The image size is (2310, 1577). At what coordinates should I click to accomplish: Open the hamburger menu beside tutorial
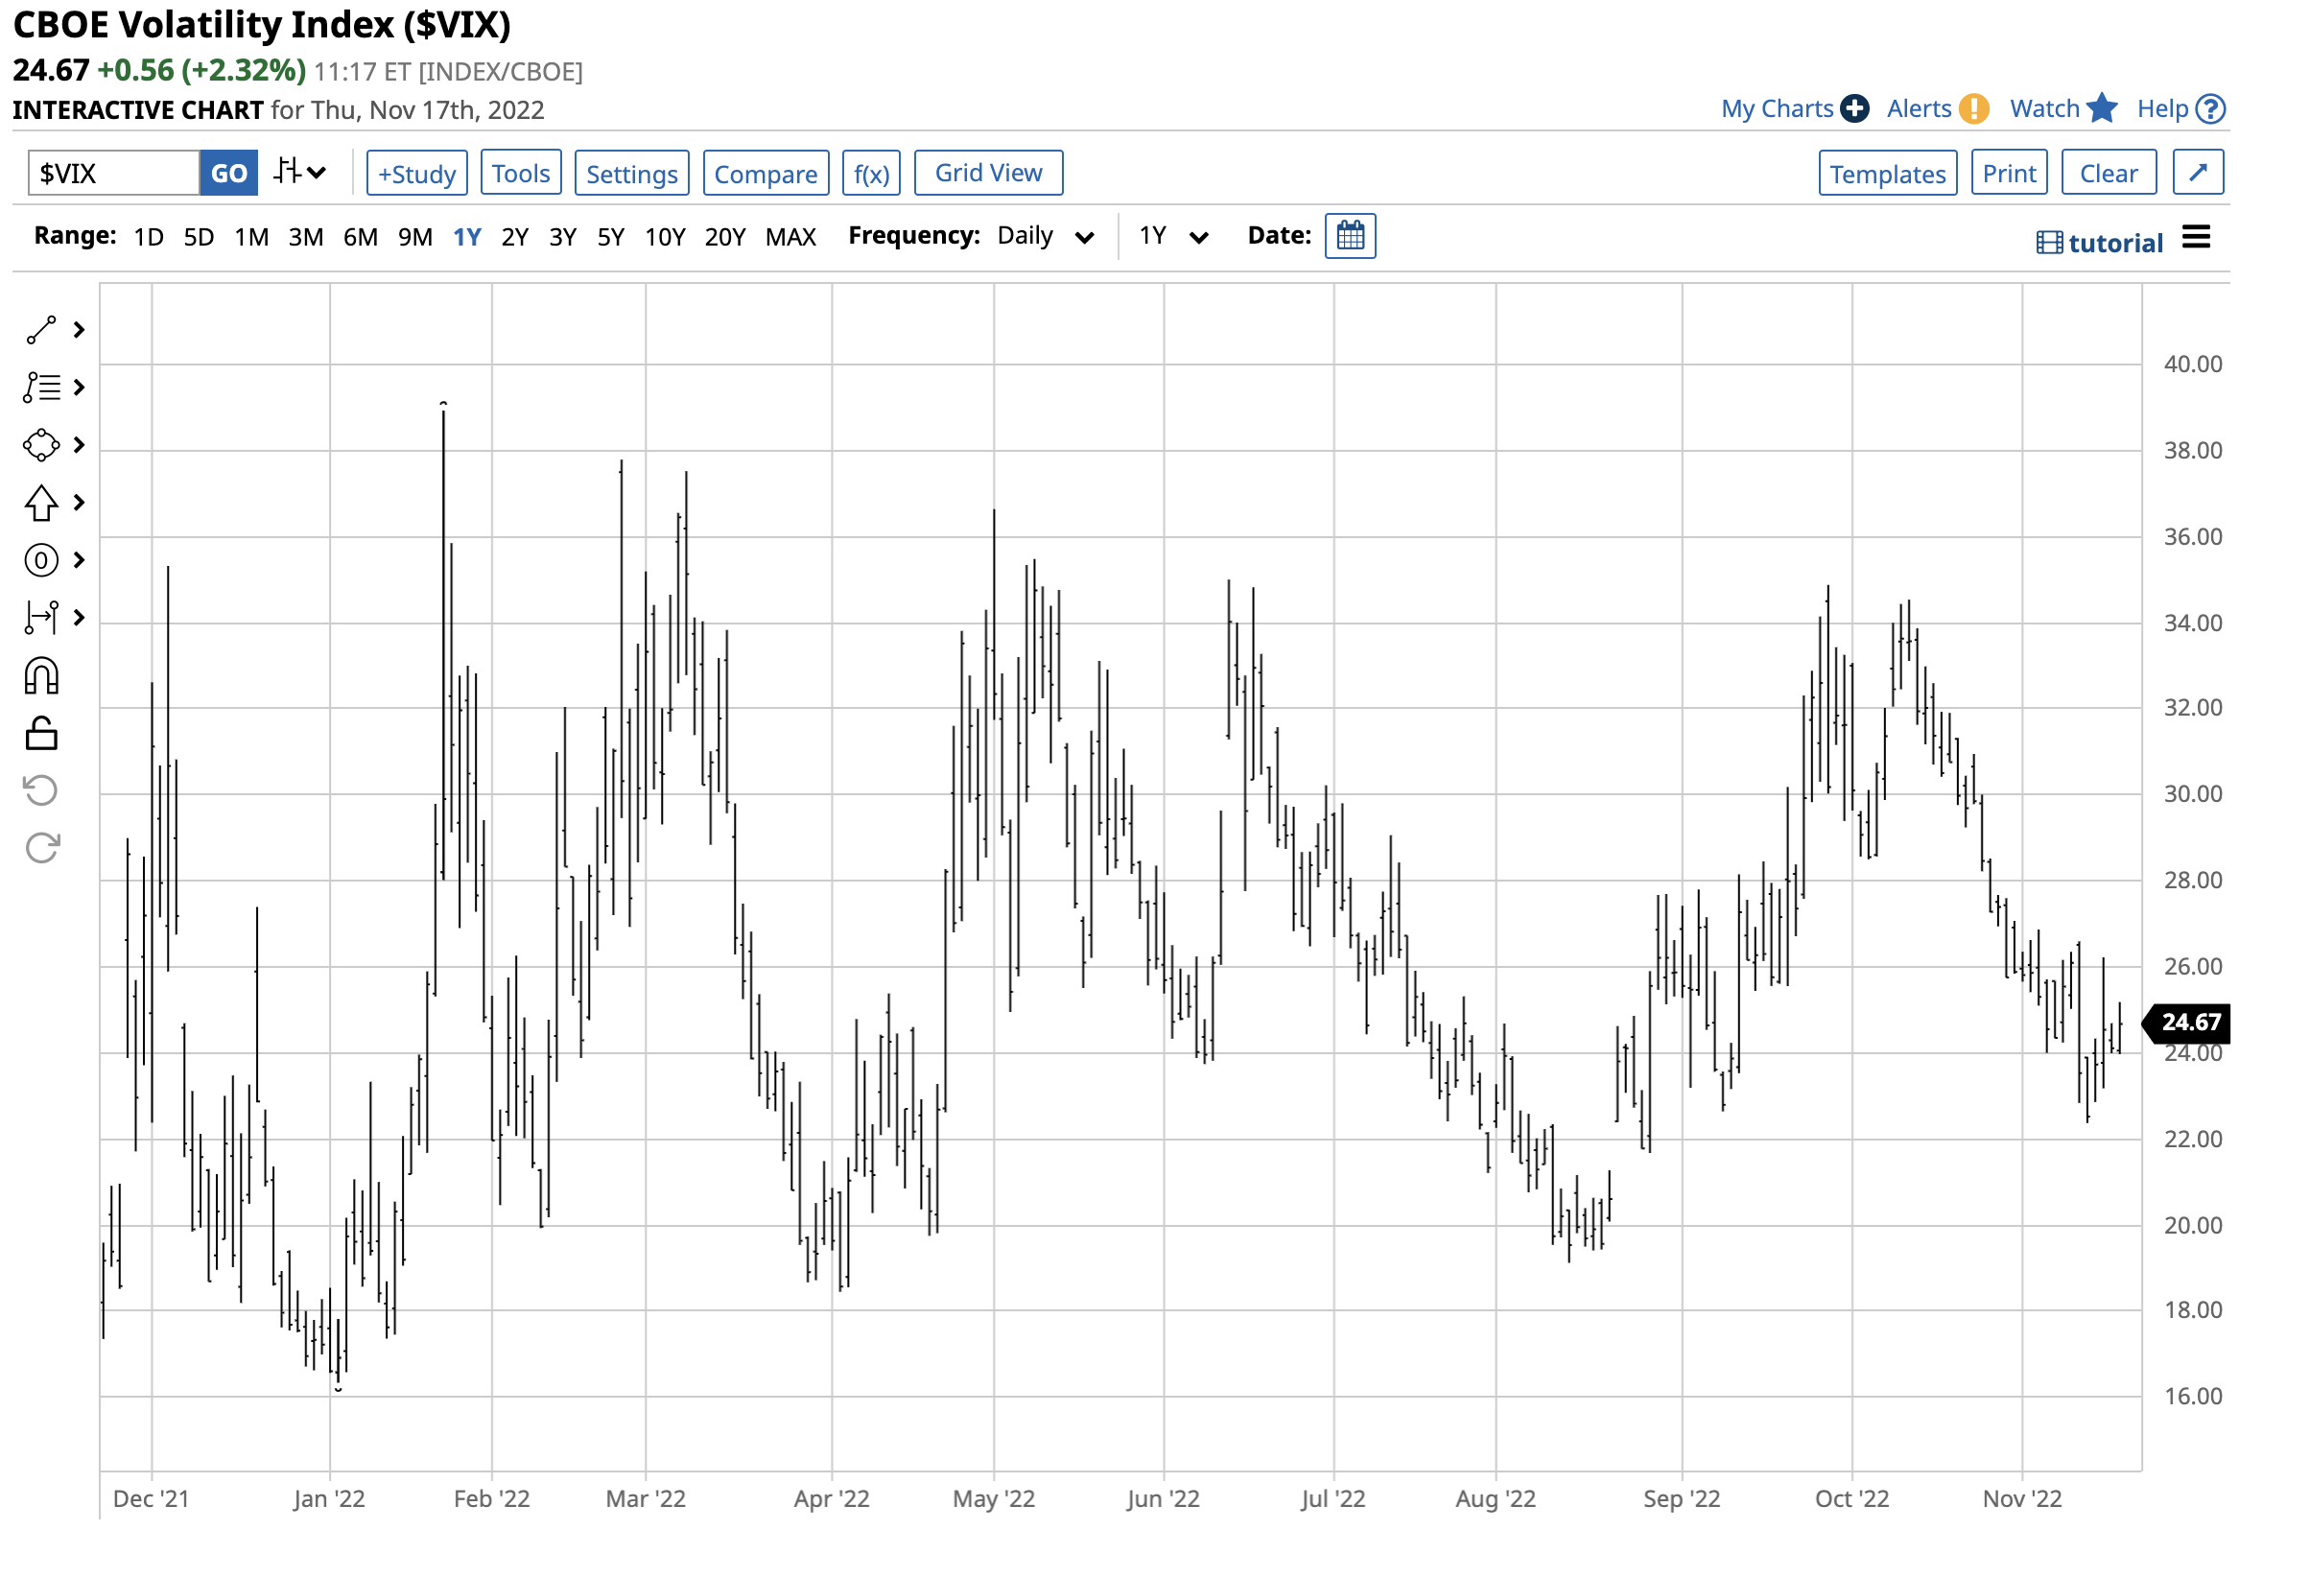[2196, 238]
